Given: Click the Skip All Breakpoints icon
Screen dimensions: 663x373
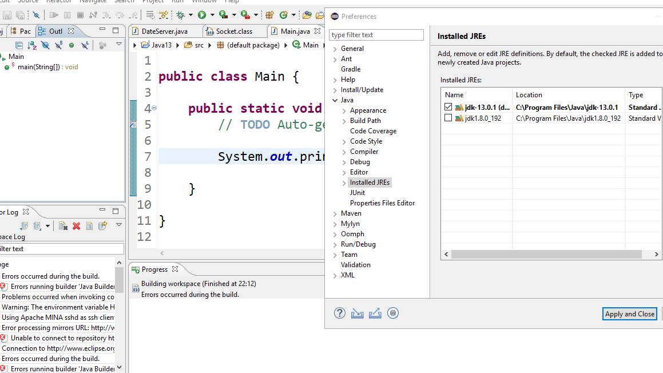Looking at the screenshot, I should click(37, 15).
